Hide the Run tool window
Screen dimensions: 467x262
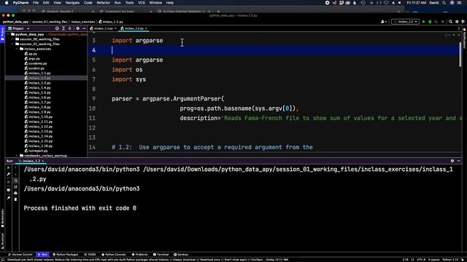click(x=459, y=161)
